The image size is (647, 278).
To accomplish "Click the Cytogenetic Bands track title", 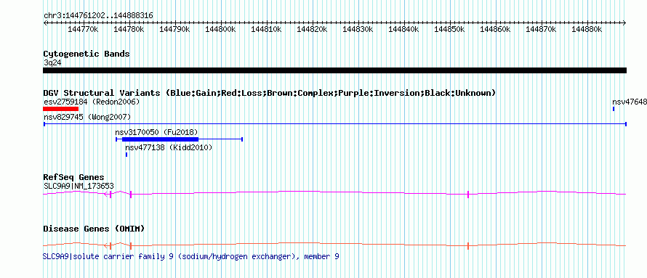I will (x=87, y=54).
